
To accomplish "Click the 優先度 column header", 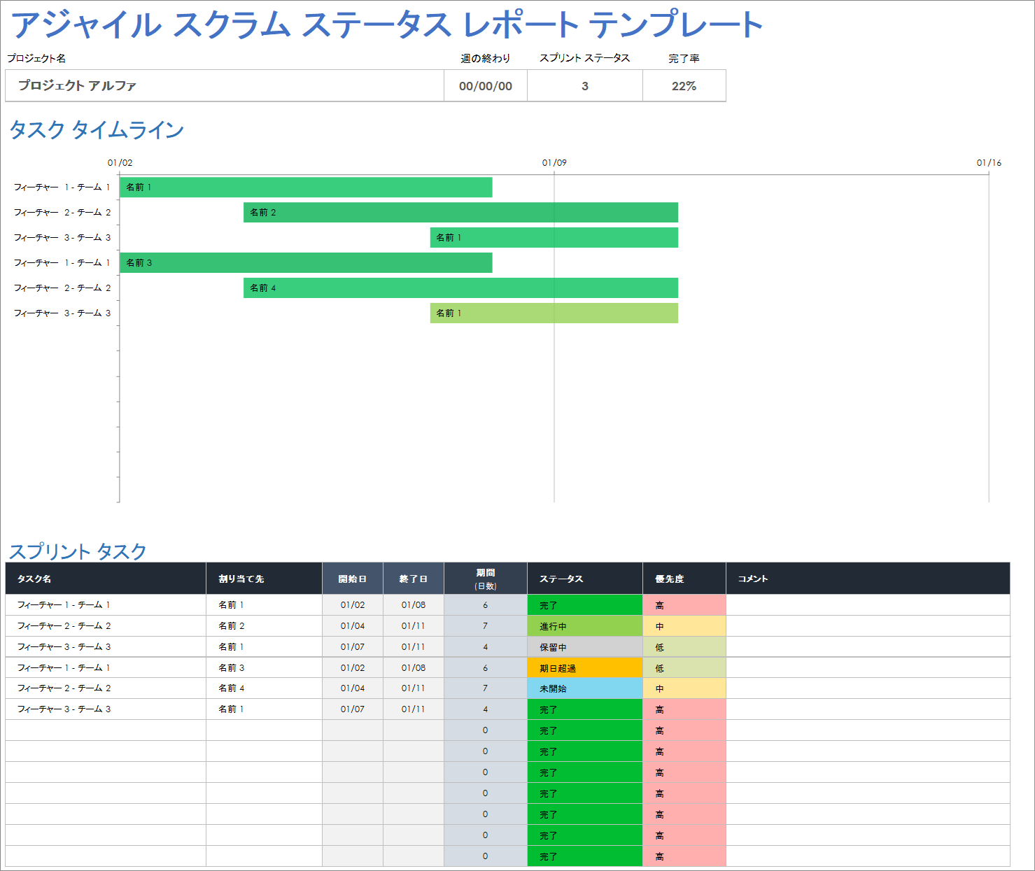I will [x=684, y=579].
